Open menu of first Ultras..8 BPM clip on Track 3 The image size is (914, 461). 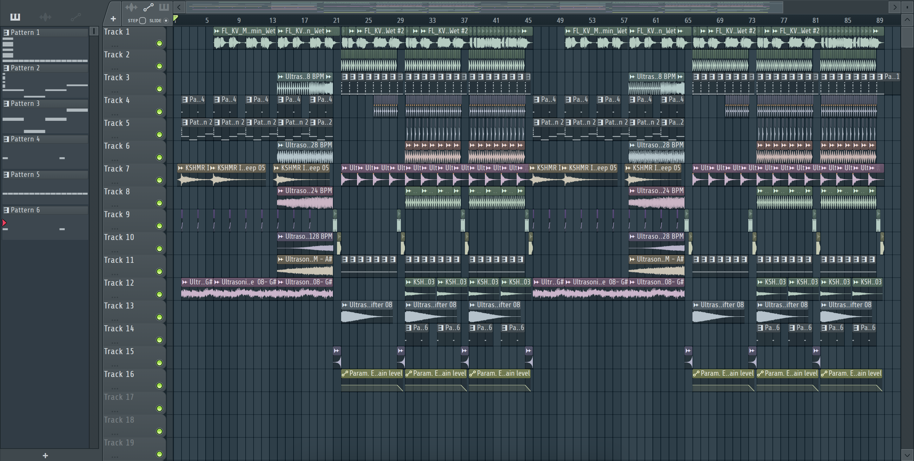[x=281, y=76]
